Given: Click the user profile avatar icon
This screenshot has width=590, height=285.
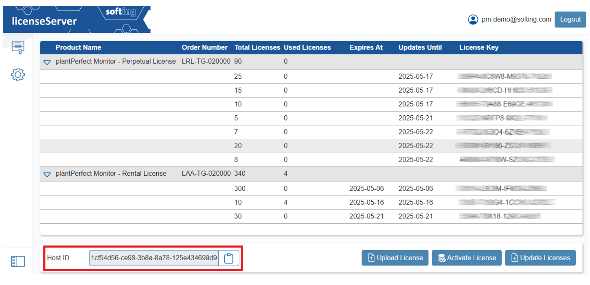Looking at the screenshot, I should (x=473, y=19).
